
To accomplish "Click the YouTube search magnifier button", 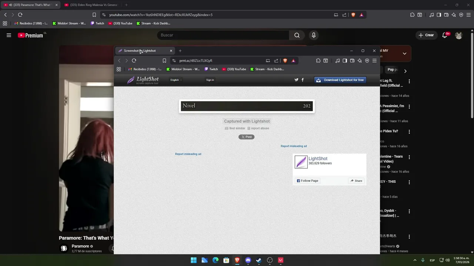I will (297, 35).
